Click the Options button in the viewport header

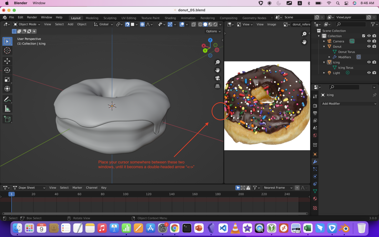tap(213, 31)
